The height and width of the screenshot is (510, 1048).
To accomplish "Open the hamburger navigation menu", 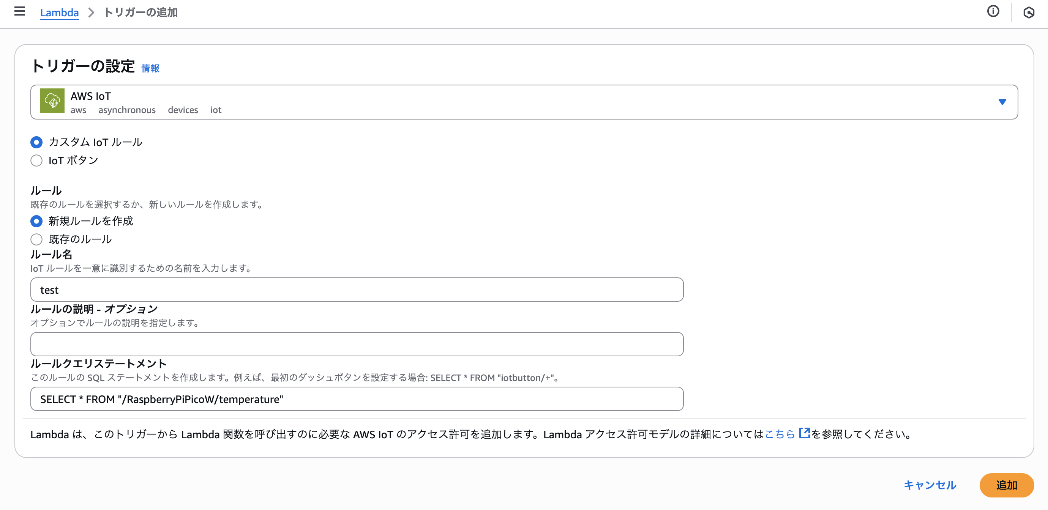I will click(19, 11).
